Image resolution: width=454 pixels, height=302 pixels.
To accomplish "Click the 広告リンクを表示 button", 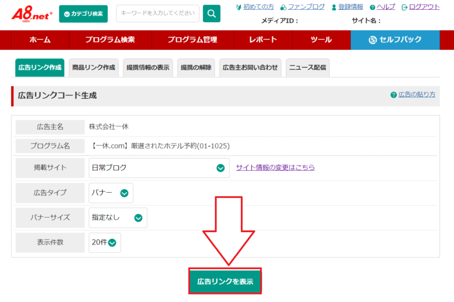I will tap(225, 281).
